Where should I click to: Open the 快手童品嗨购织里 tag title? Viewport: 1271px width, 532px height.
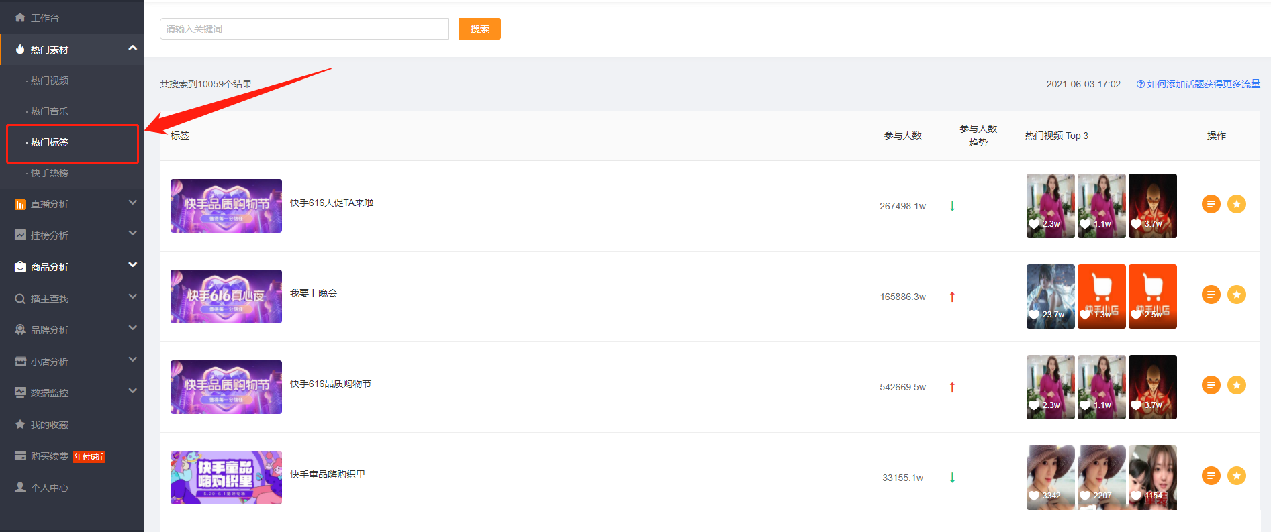click(328, 474)
